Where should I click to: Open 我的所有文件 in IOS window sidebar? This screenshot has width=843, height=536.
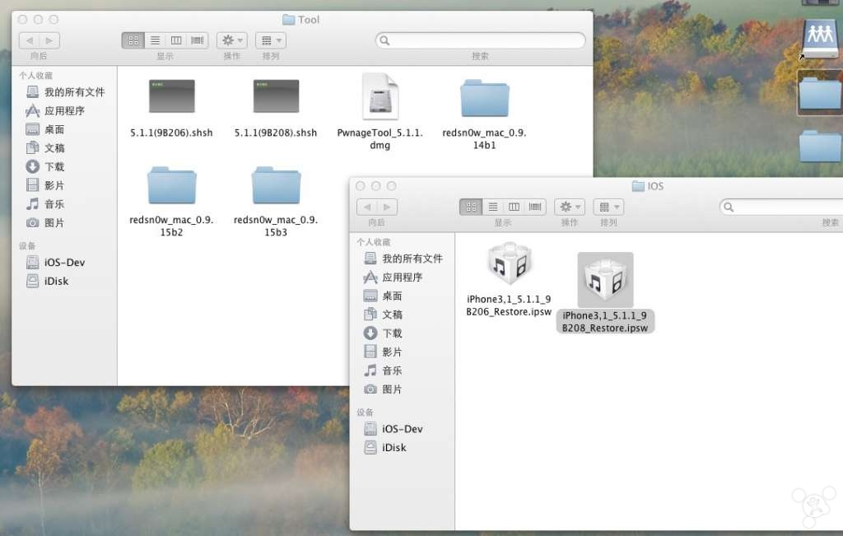click(x=402, y=259)
